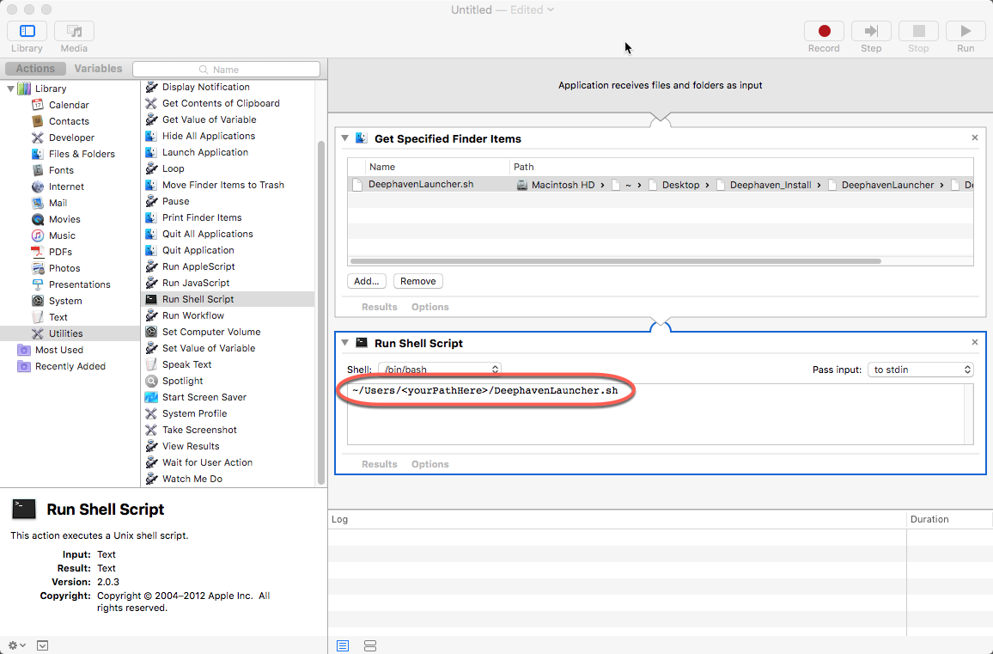Switch log to list view icon
The width and height of the screenshot is (993, 654).
pos(343,645)
